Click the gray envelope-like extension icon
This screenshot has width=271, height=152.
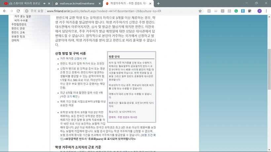216,11
